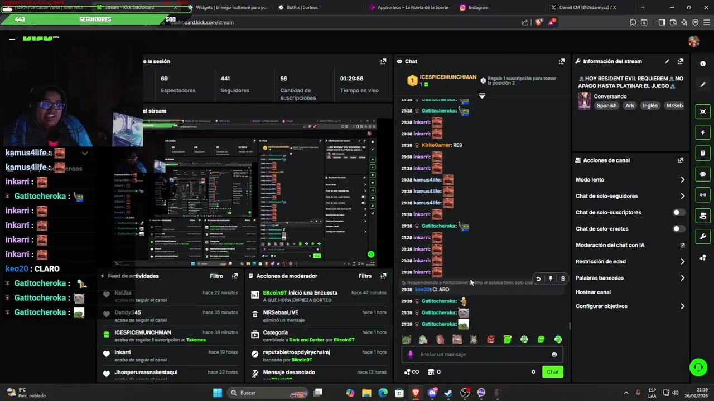The image size is (714, 401).
Task: Open the emoji picker in chat input
Action: 554,354
